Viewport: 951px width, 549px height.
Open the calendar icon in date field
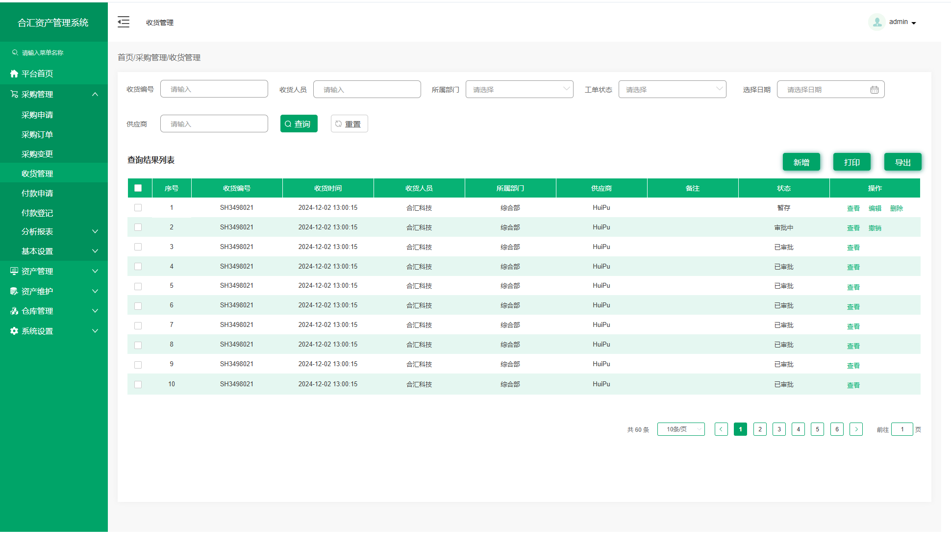(x=874, y=90)
